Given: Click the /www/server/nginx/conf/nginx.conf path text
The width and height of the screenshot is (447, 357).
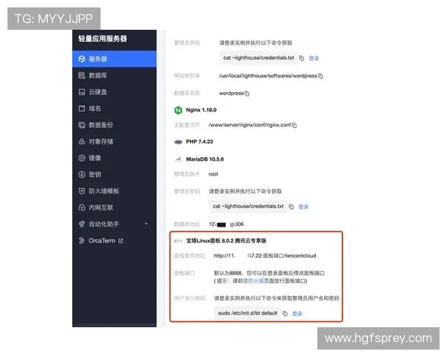Looking at the screenshot, I should (x=250, y=125).
